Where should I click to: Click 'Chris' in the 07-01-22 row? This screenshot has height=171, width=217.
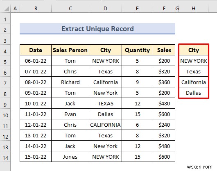click(70, 71)
